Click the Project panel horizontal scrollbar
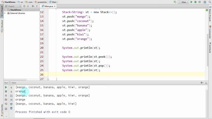 pos(15,80)
